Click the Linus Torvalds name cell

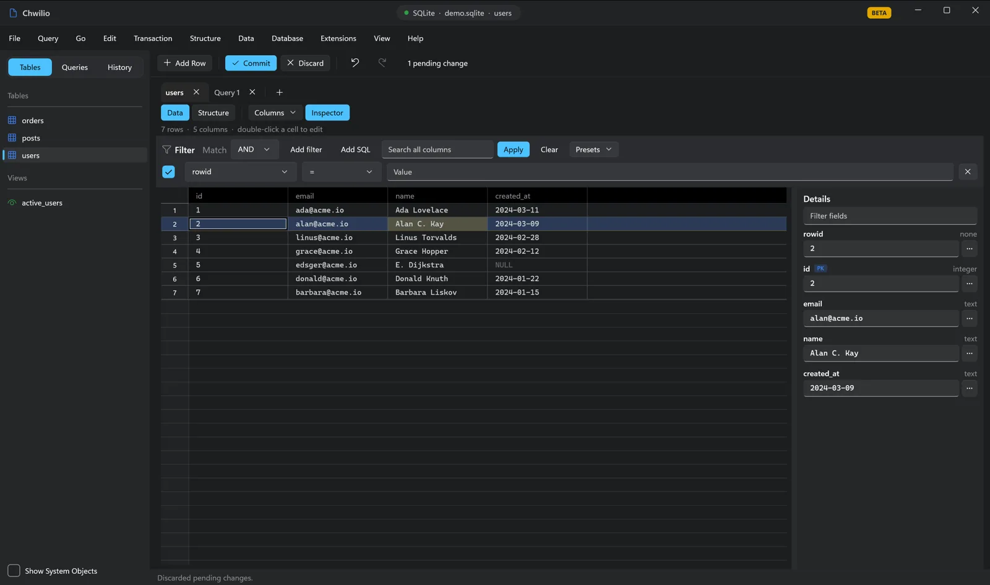(437, 238)
